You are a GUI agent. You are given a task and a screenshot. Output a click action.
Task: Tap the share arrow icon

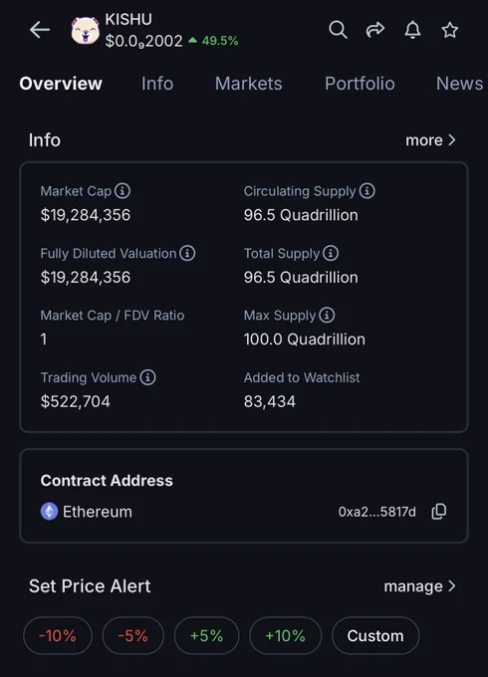point(374,29)
